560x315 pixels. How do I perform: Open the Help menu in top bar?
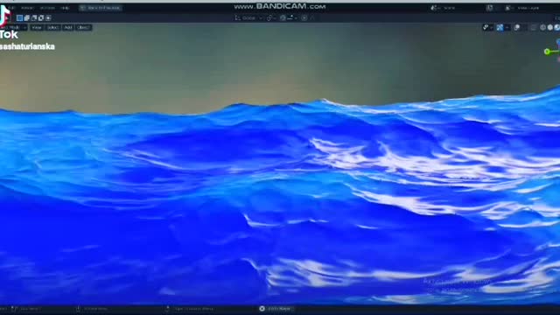pos(65,8)
